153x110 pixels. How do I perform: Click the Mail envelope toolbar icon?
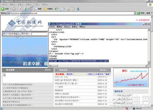pyautogui.click(x=62, y=9)
